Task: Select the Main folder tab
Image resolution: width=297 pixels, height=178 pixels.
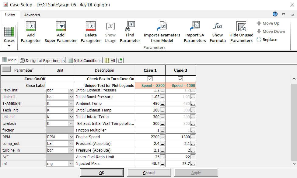Action: [9, 60]
